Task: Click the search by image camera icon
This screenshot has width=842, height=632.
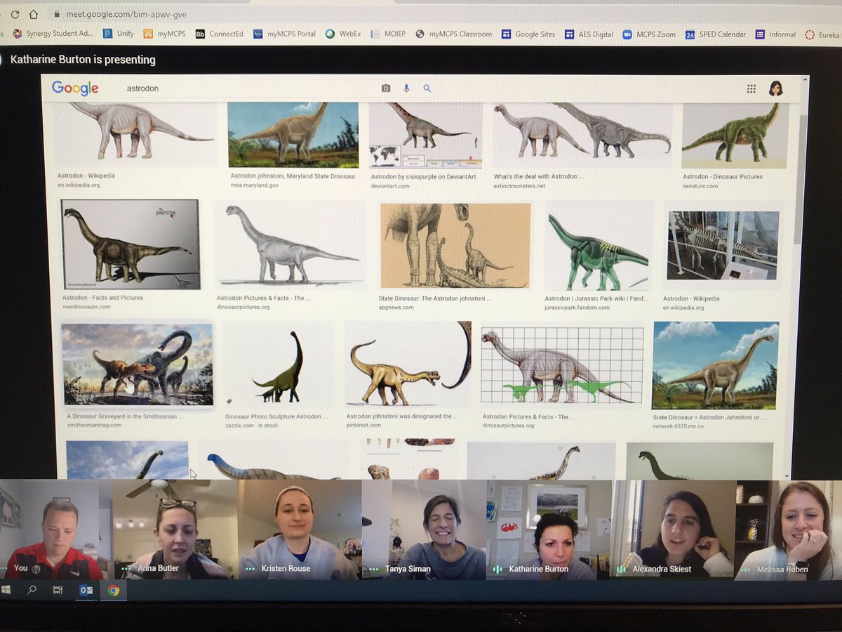Action: click(x=385, y=88)
